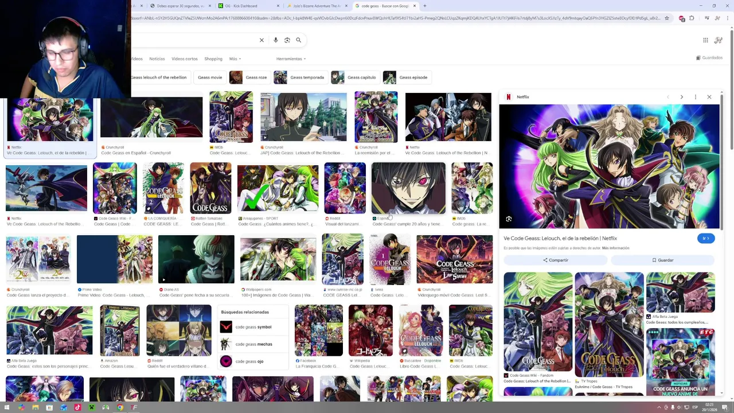Go to next image in preview panel
This screenshot has width=734, height=413.
point(681,97)
